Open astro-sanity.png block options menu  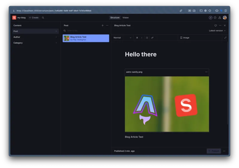point(206,72)
